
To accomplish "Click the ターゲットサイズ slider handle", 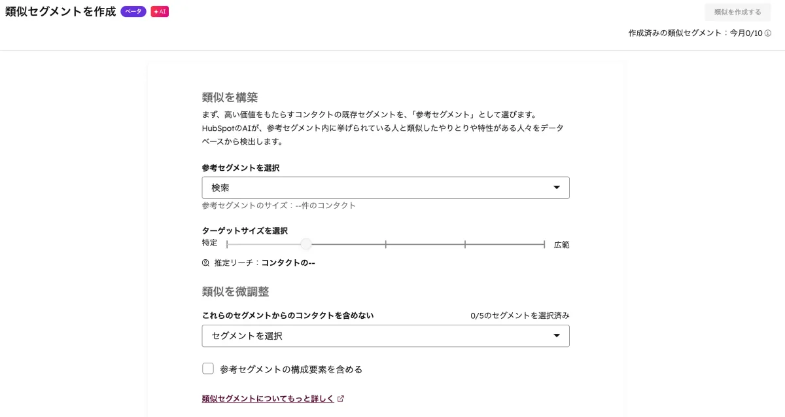I will [306, 244].
